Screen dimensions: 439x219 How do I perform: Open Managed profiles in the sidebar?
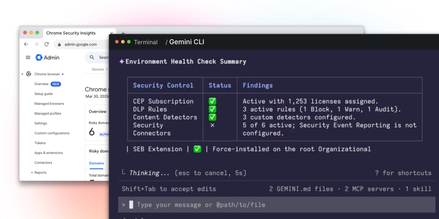pyautogui.click(x=48, y=114)
